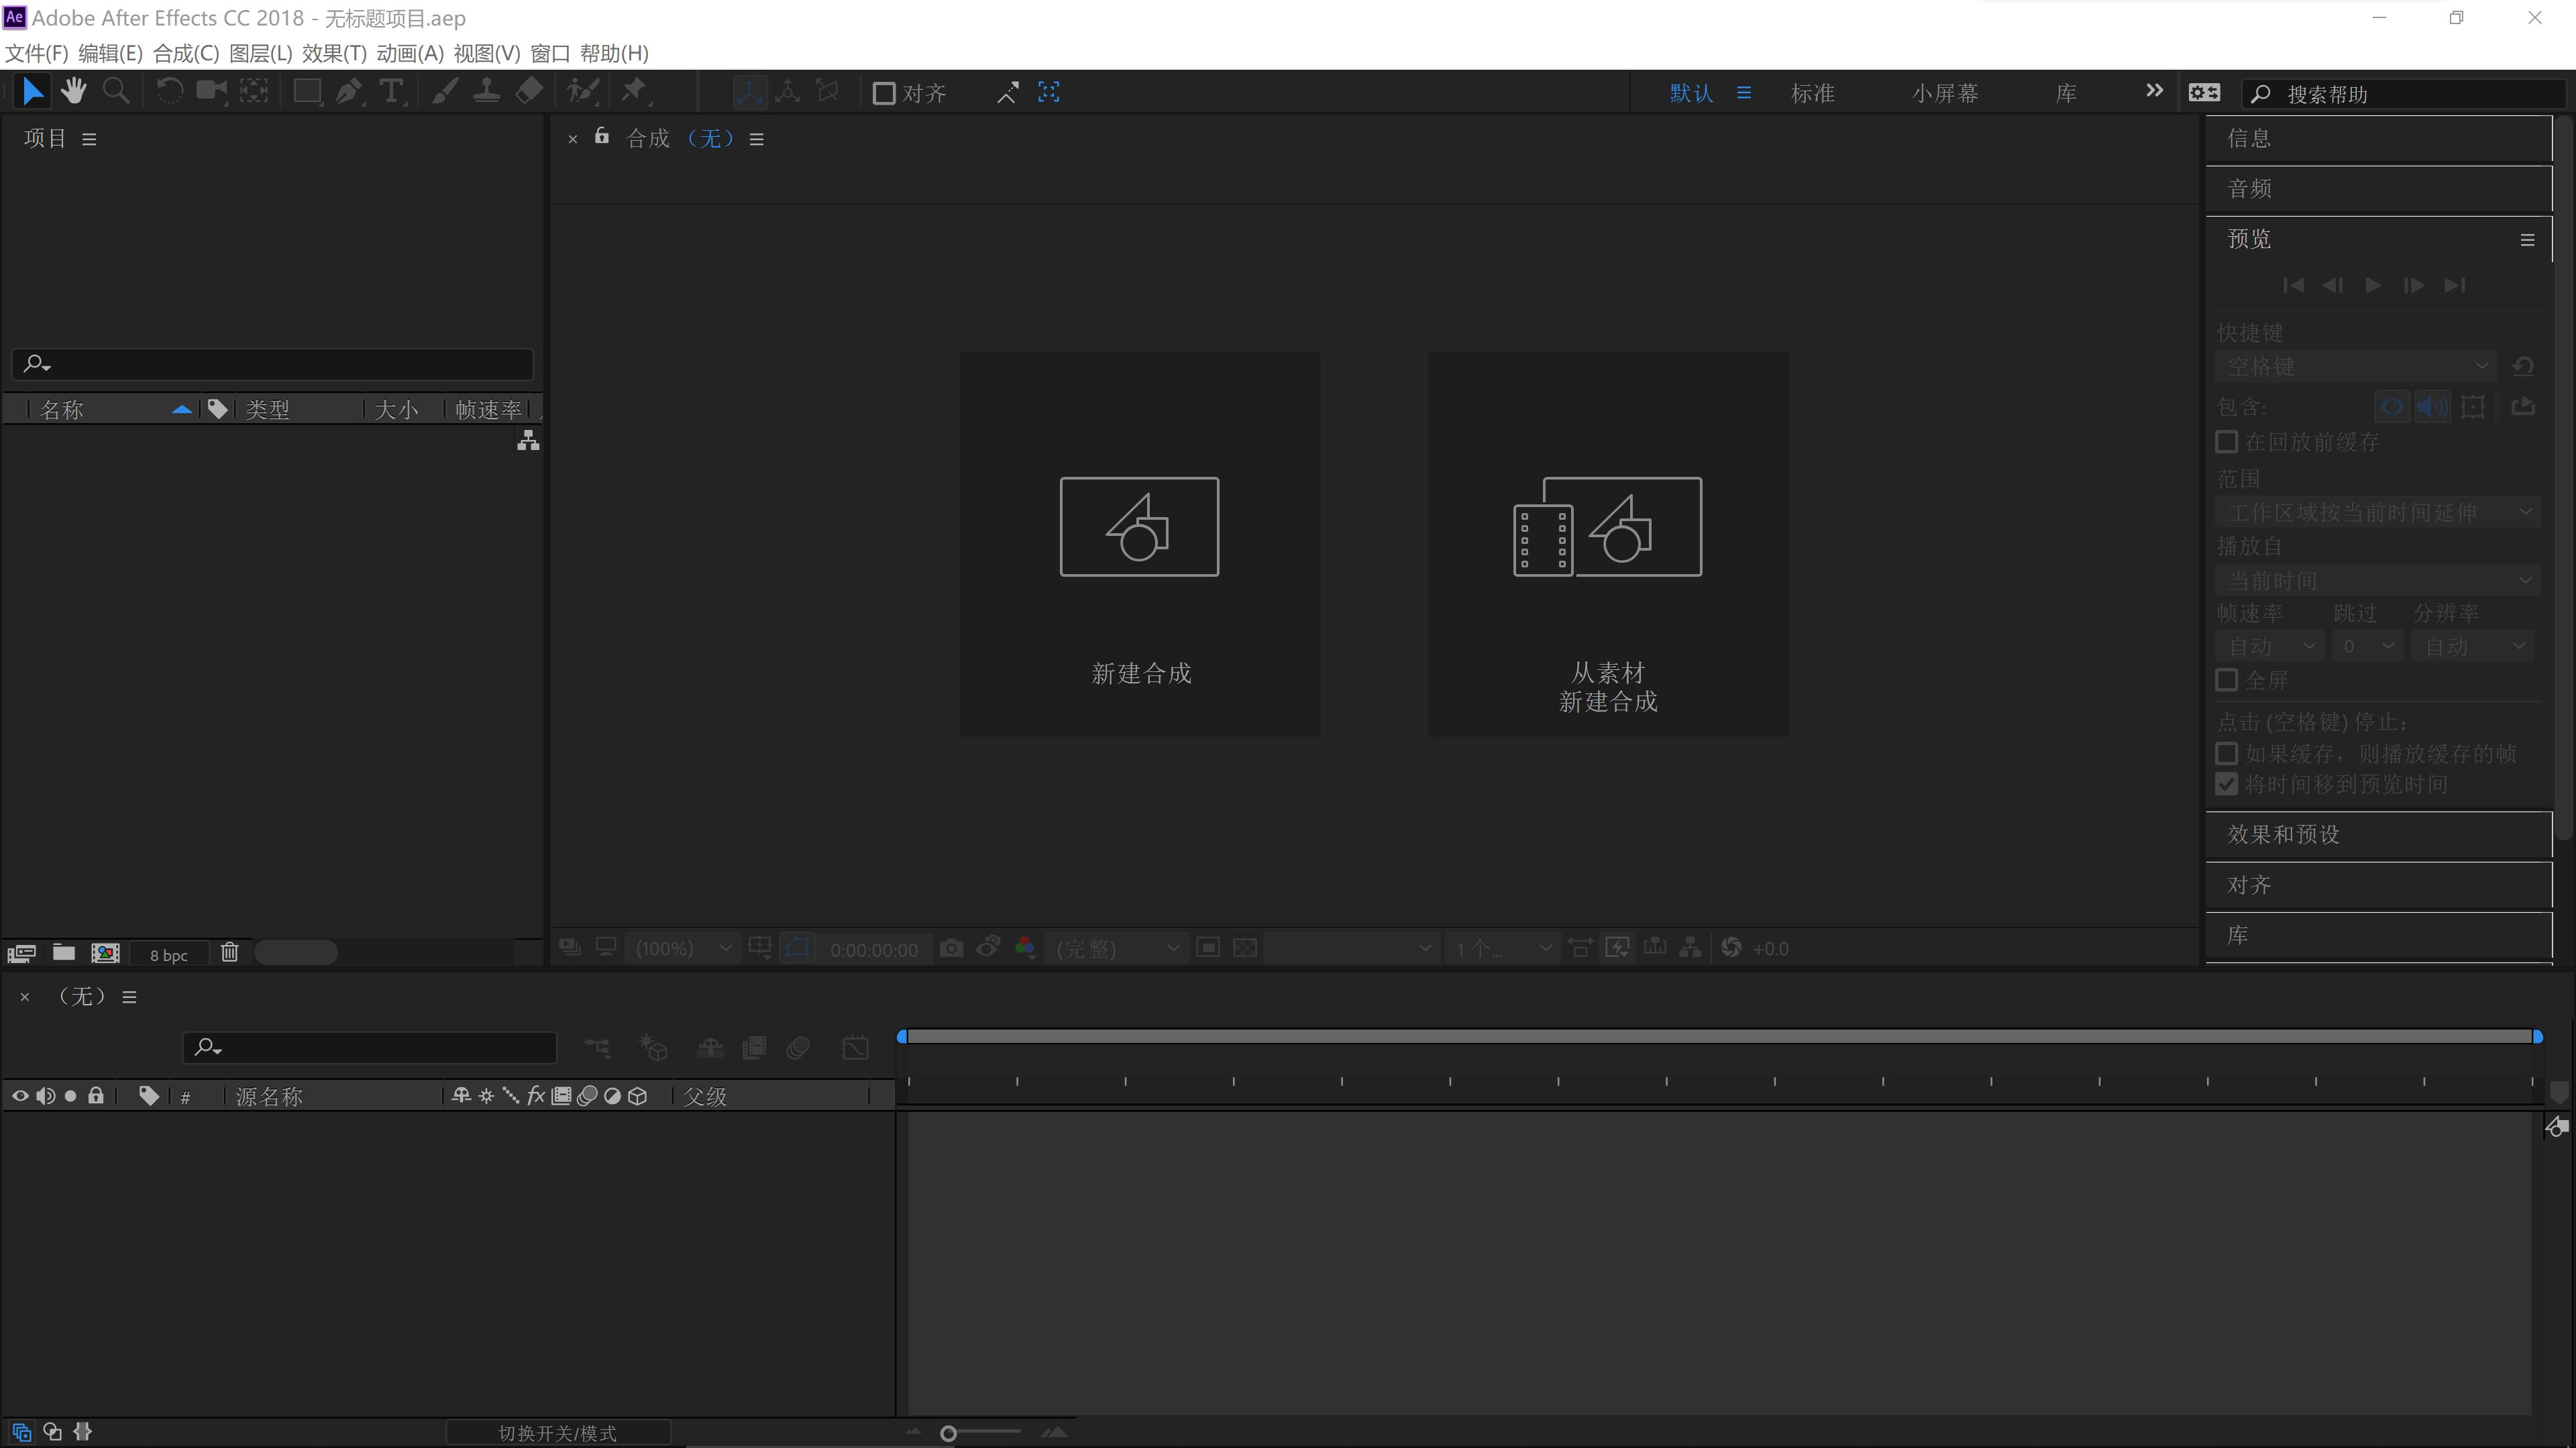Image resolution: width=2576 pixels, height=1448 pixels.
Task: Select the Horizontal Type tool
Action: (391, 92)
